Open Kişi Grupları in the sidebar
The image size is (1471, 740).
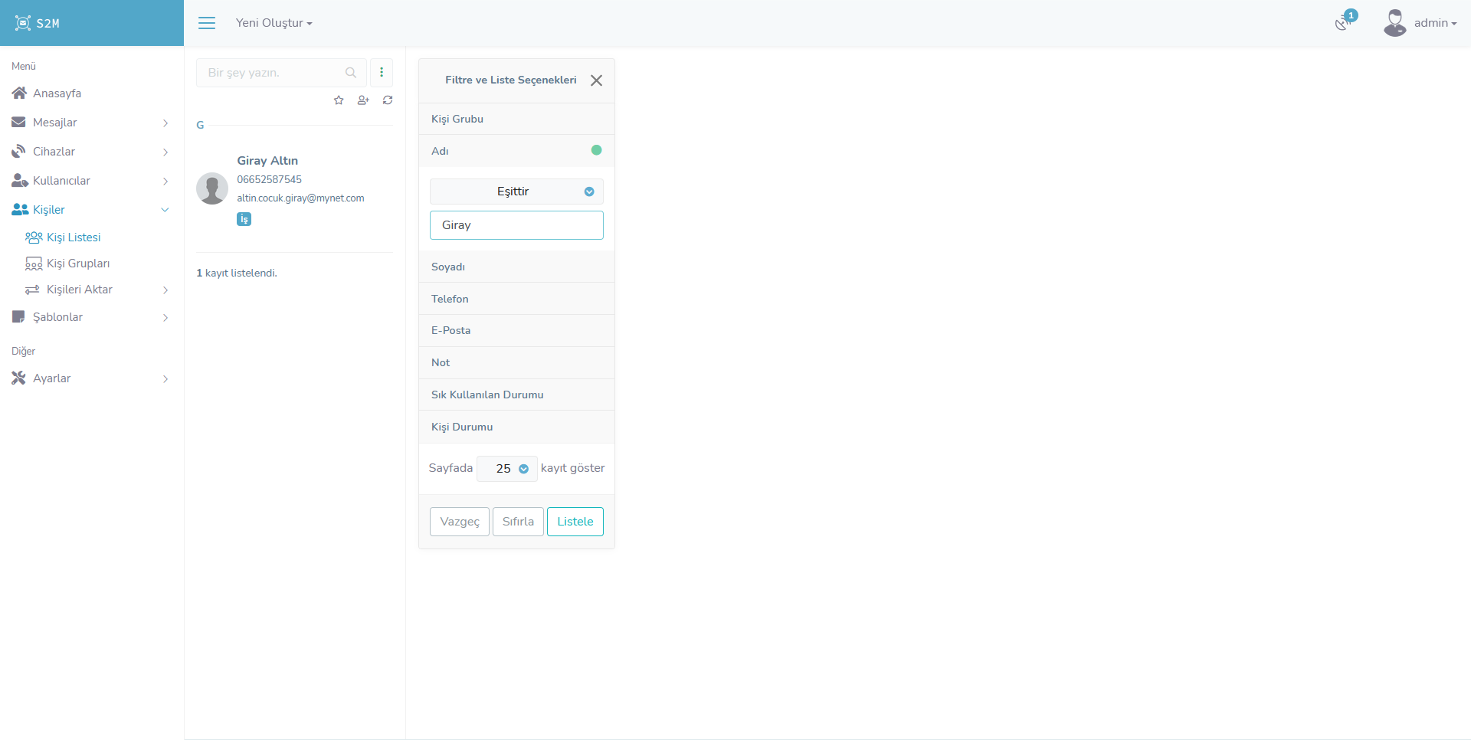coord(78,264)
